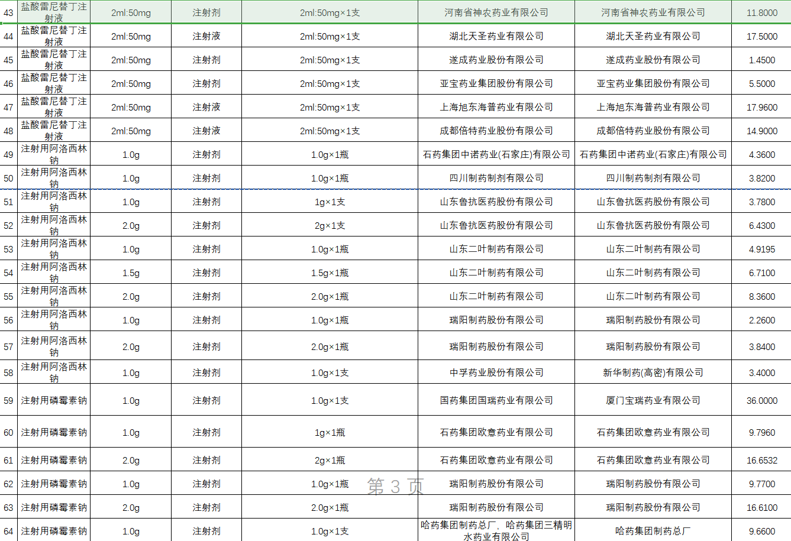Screen dimensions: 791x541
Task: Click row number 53
Action: pos(8,249)
